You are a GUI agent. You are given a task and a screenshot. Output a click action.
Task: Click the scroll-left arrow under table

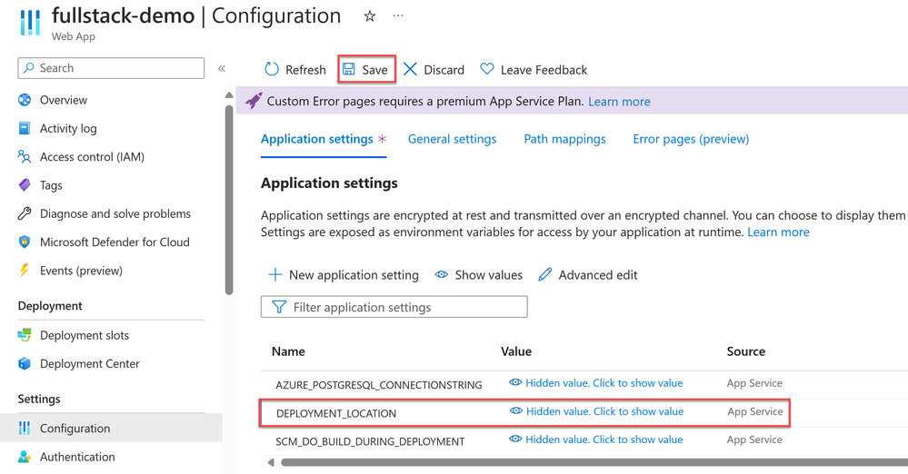click(x=271, y=462)
